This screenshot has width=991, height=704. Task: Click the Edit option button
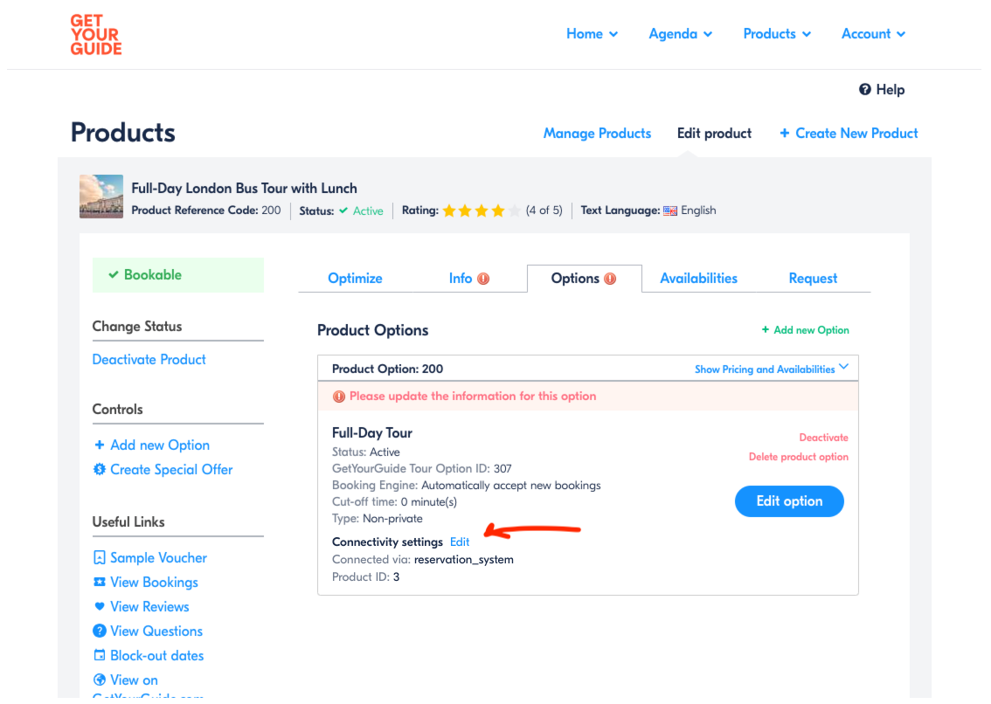[789, 501]
